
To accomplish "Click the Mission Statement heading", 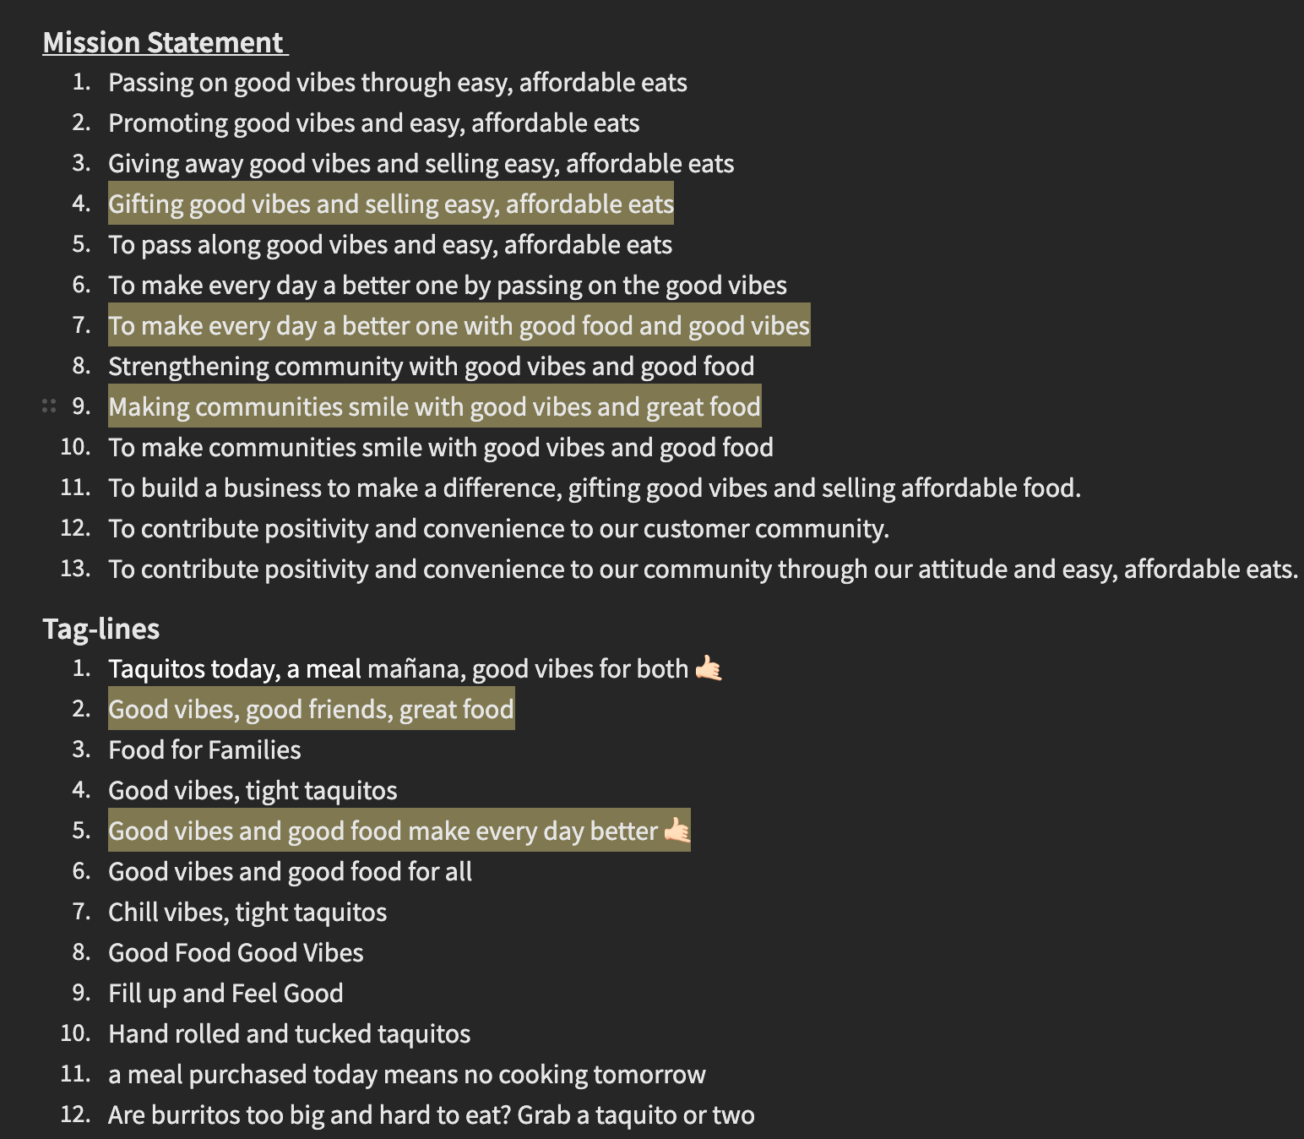I will (165, 42).
